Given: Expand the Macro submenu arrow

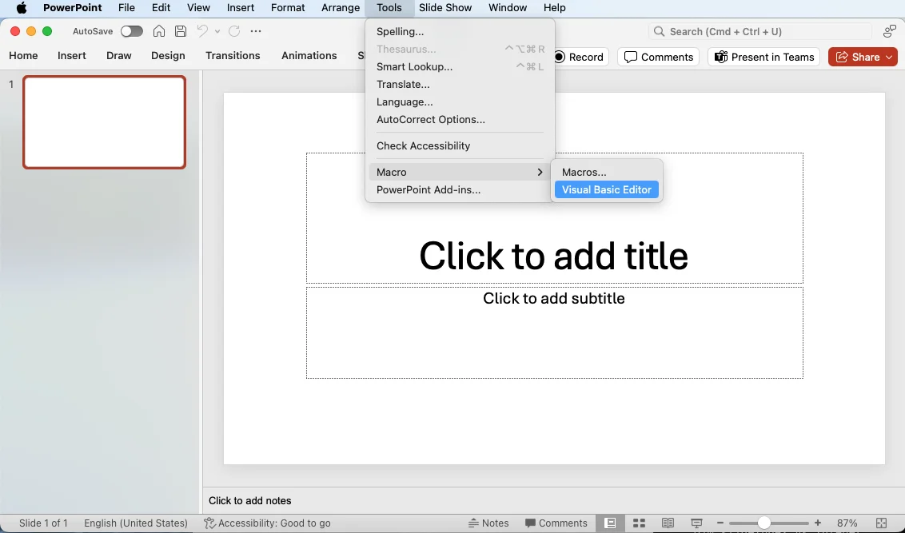Looking at the screenshot, I should (x=540, y=172).
